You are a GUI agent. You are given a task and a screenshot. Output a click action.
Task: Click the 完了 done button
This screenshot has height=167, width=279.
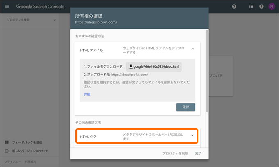(x=198, y=153)
